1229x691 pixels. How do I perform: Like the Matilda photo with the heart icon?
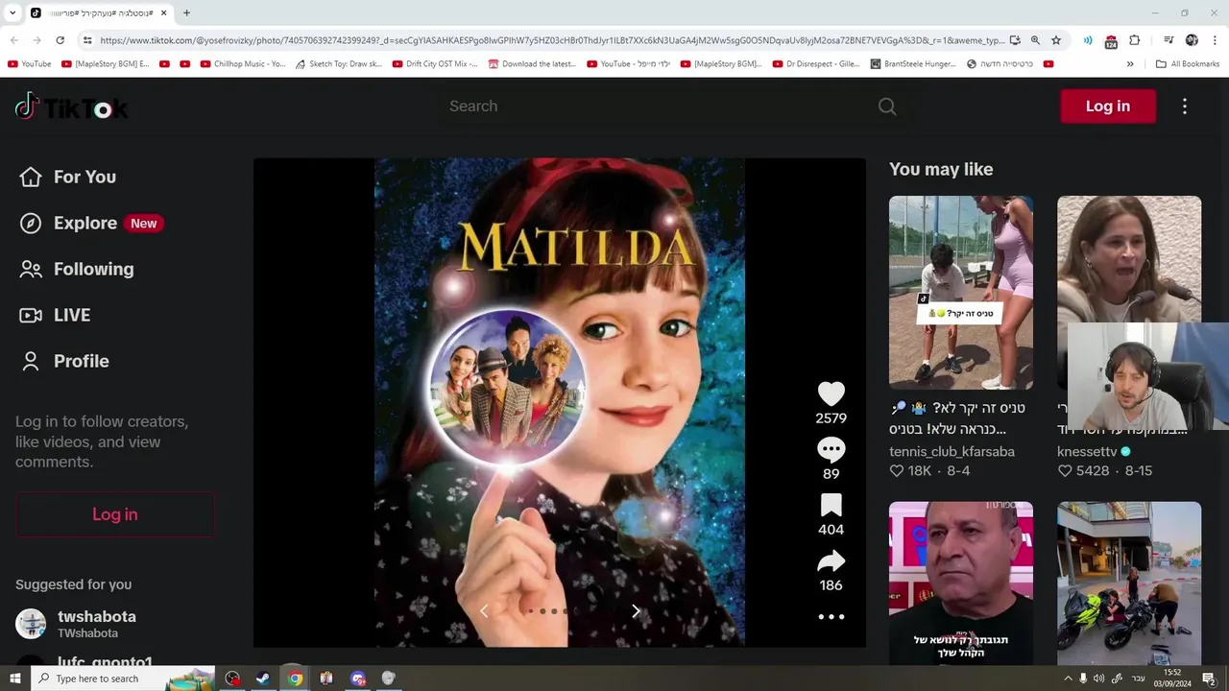831,393
